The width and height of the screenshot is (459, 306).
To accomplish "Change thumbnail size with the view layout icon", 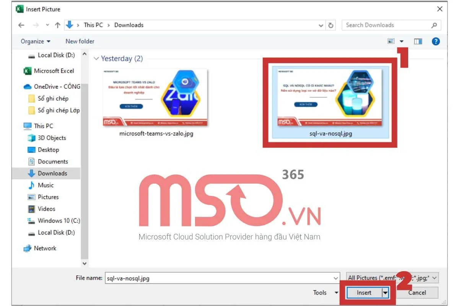I will click(x=391, y=41).
